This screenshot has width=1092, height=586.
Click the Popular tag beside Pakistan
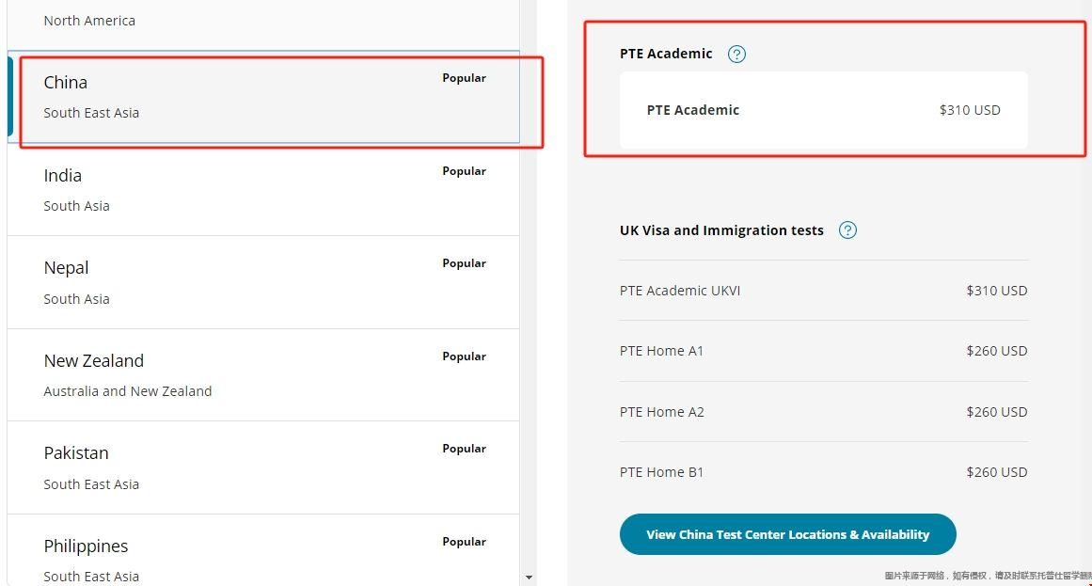click(464, 449)
